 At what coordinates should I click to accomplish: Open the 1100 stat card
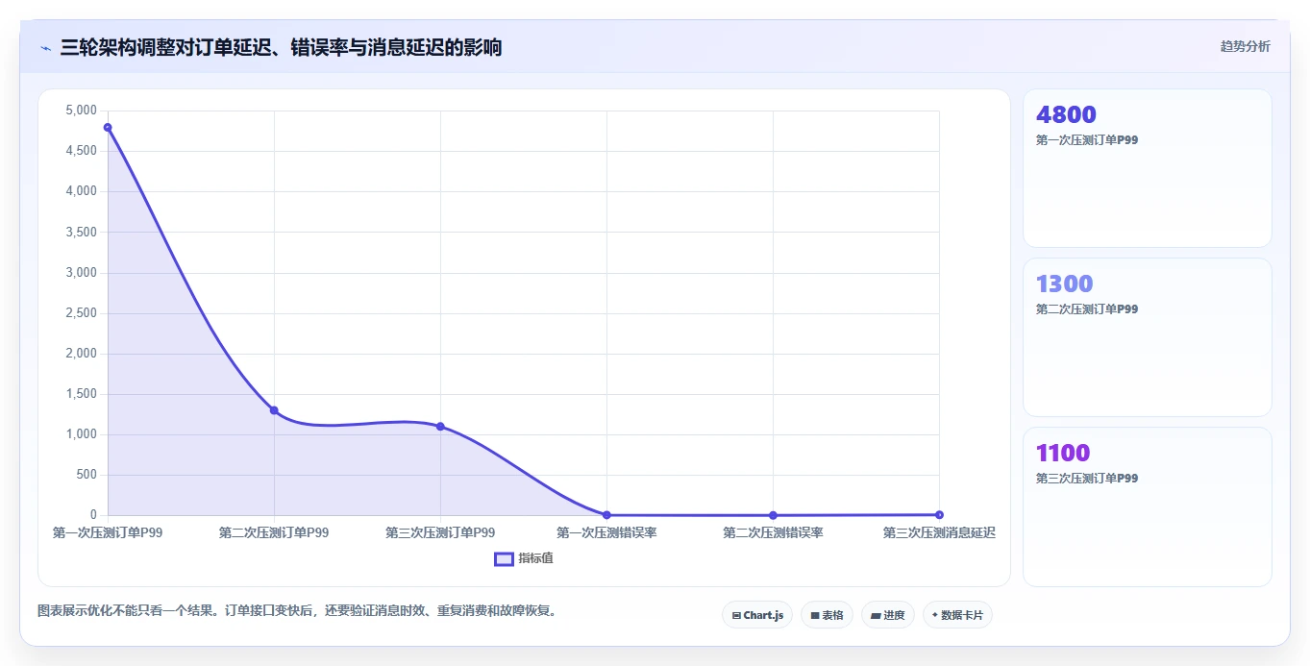point(1148,506)
